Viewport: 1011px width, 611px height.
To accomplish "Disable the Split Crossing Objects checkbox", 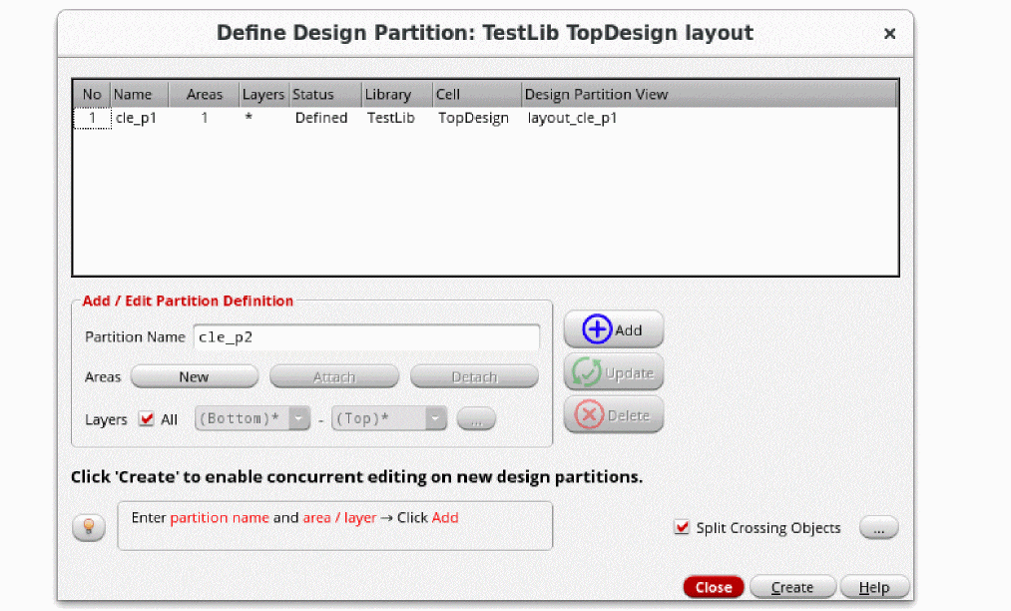I will pyautogui.click(x=683, y=527).
